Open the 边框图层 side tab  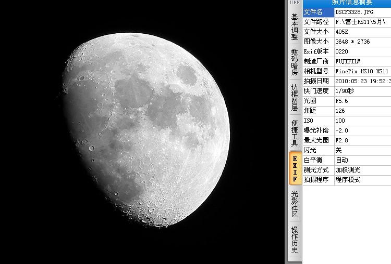[295, 97]
